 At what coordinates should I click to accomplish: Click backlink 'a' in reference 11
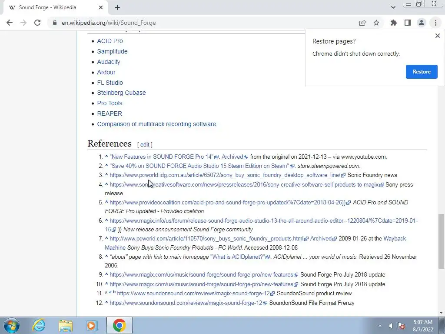(x=110, y=292)
